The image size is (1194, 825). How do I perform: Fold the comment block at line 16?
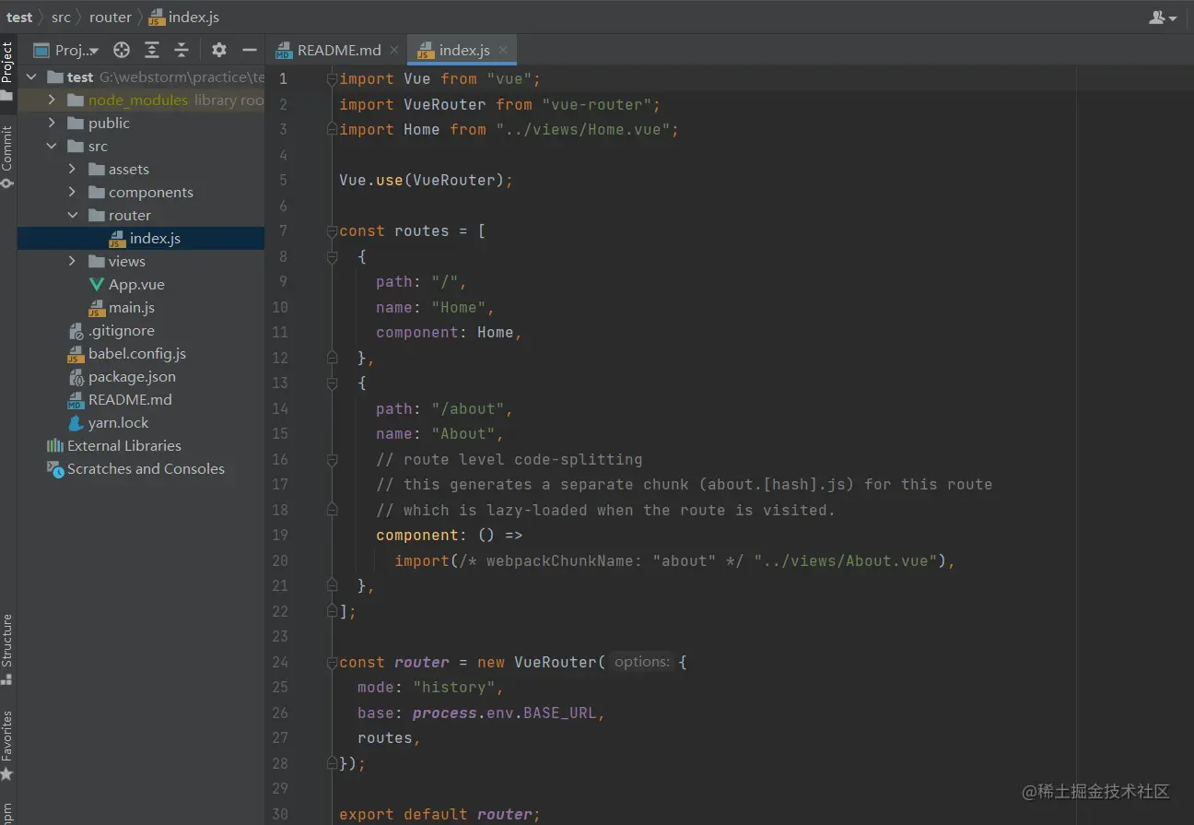[333, 459]
